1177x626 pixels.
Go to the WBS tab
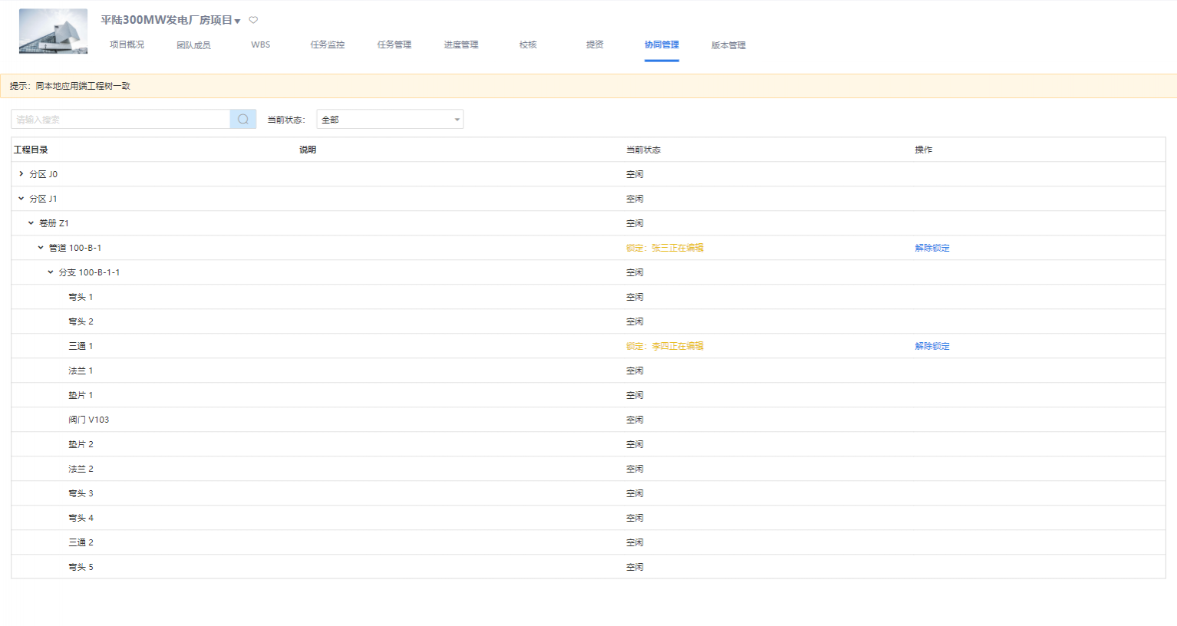pos(261,44)
